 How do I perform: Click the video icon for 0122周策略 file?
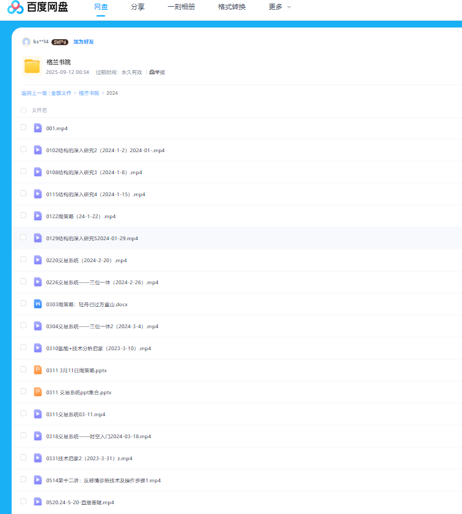point(38,216)
